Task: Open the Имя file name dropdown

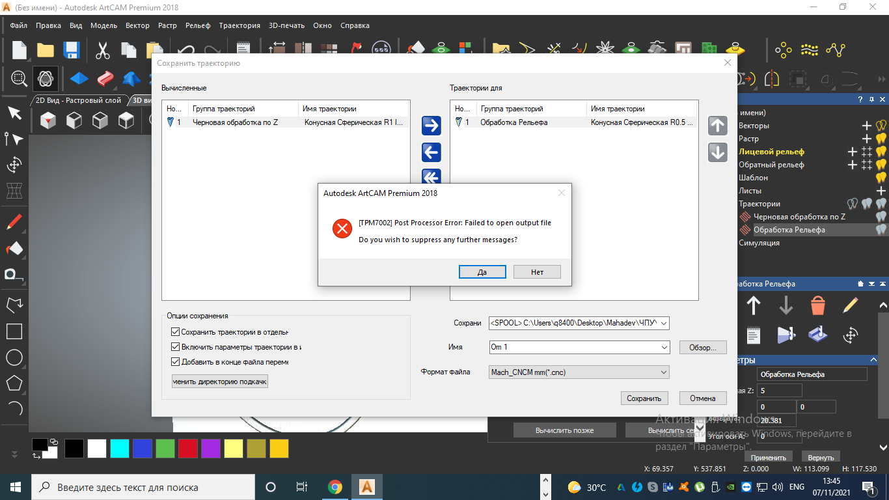Action: [663, 348]
